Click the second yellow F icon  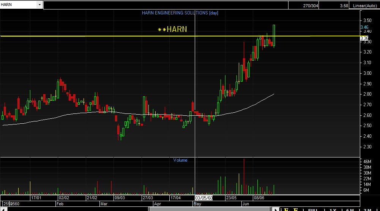pyautogui.click(x=296, y=210)
